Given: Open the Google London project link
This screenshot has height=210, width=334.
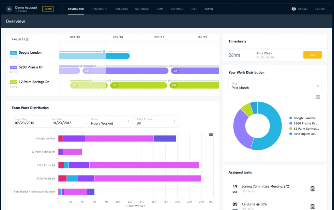Looking at the screenshot, I should tap(31, 52).
